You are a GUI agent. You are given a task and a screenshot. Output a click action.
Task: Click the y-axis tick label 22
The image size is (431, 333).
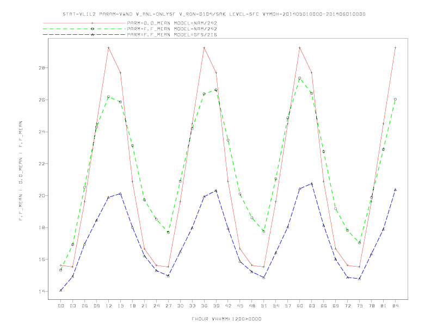(x=42, y=164)
